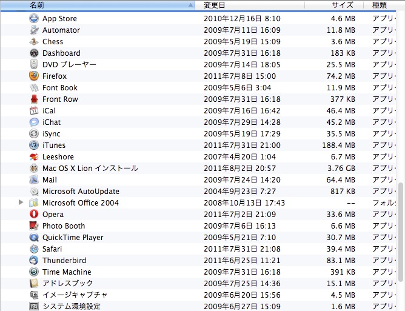405x311 pixels.
Task: Sort by the 変更日 column header
Action: point(250,5)
